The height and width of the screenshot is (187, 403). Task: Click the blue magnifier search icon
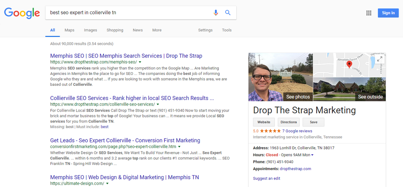point(228,12)
